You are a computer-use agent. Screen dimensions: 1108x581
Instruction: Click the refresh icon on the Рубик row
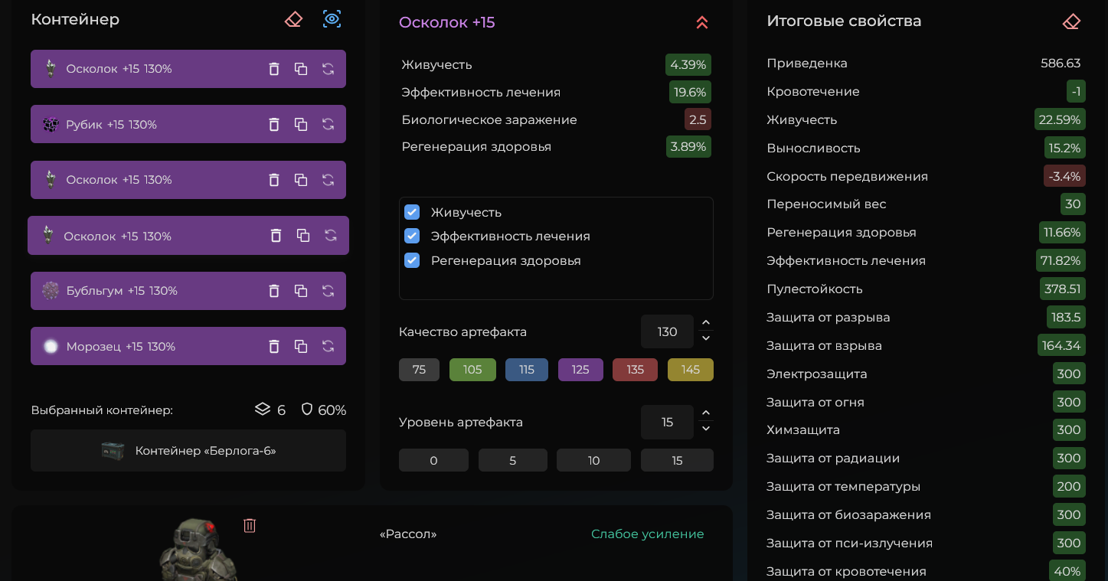pos(328,125)
